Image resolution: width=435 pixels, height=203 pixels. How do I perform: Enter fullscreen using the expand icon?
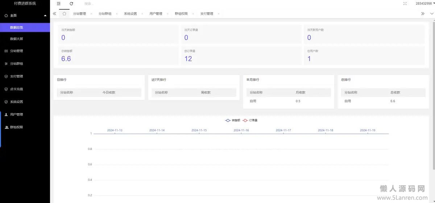tap(405, 4)
